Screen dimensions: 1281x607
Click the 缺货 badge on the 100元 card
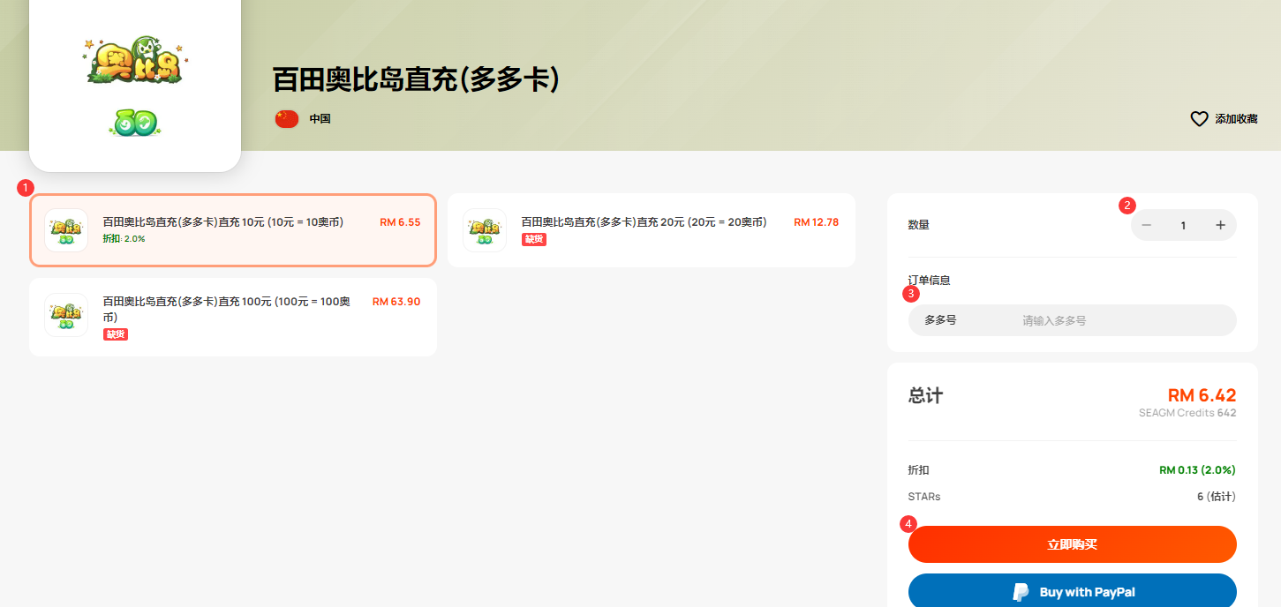(x=116, y=334)
